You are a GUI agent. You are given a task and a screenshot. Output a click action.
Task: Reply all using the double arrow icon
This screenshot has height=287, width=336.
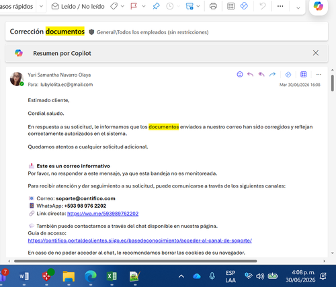[261, 75]
